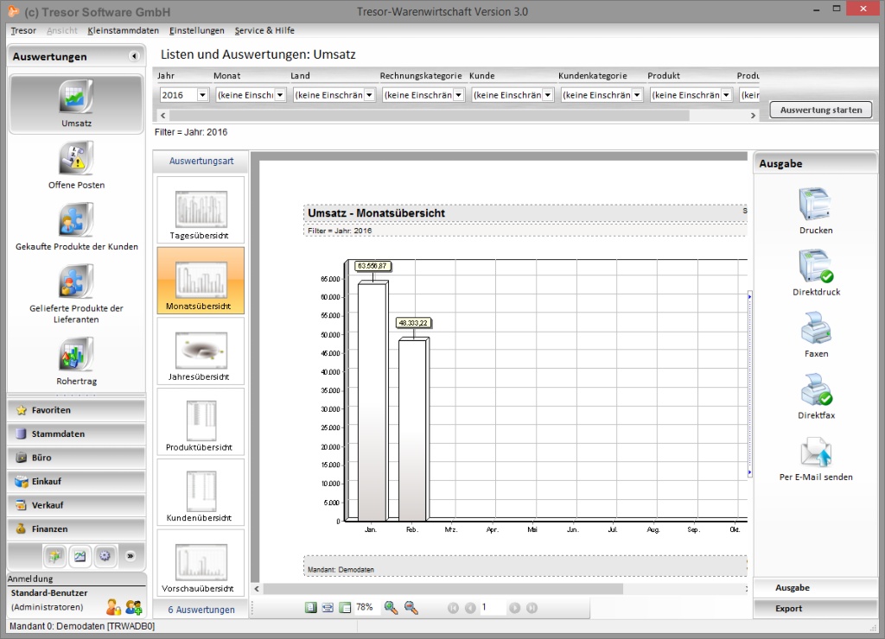
Task: Open the Offene Posten report
Action: tap(76, 160)
